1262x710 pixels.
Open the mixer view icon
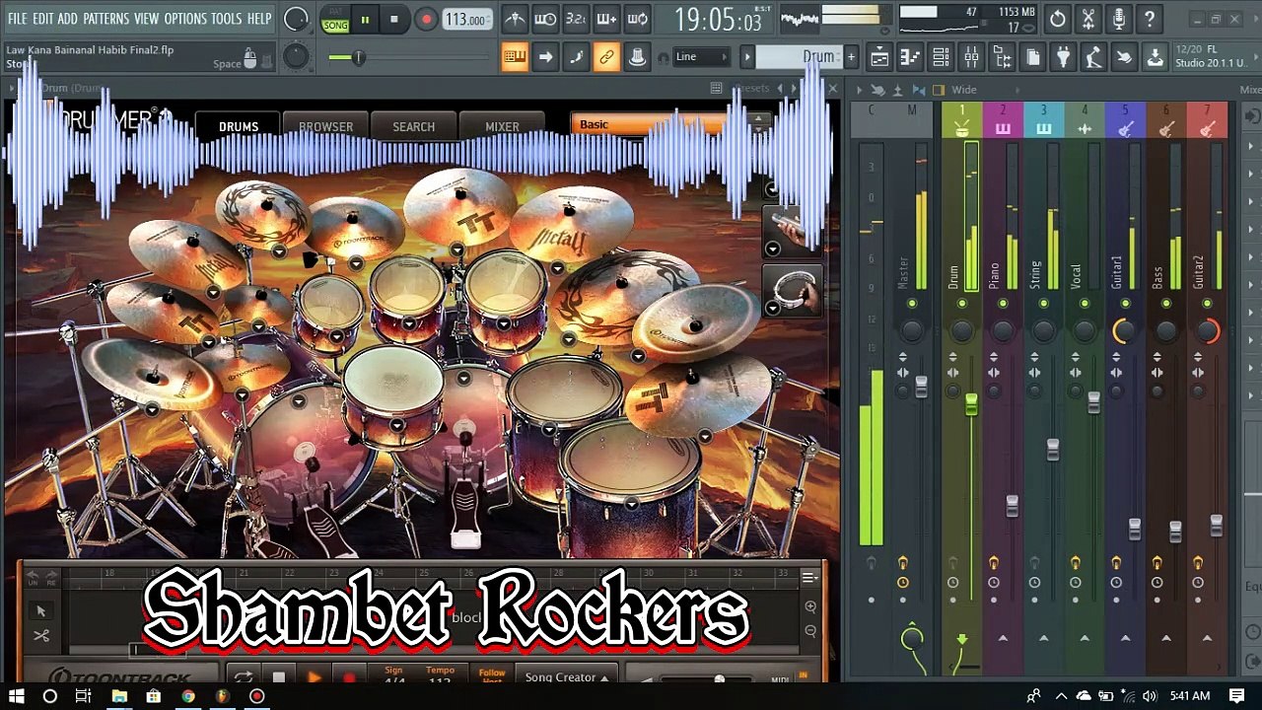point(971,57)
